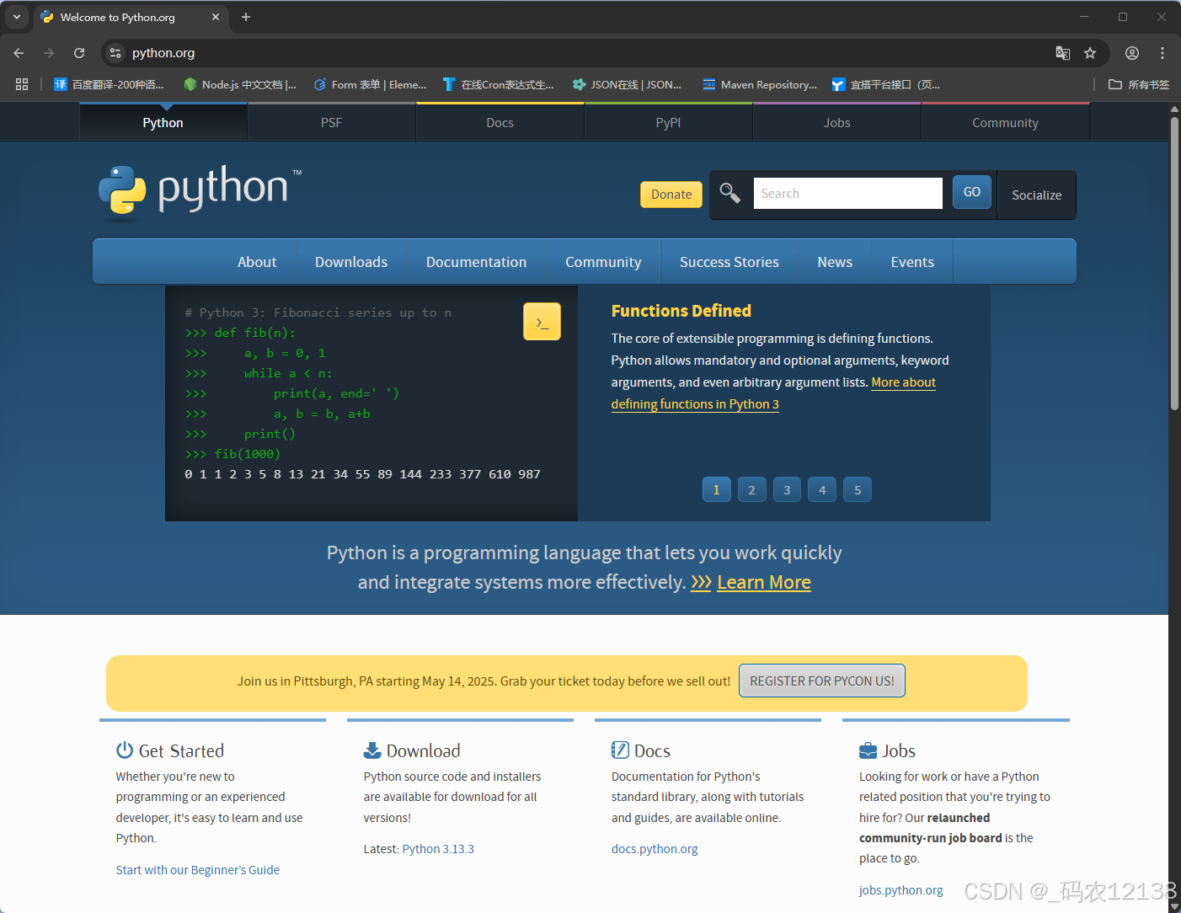Click the vertical page scrollbar thumb
The height and width of the screenshot is (913, 1181).
coord(1174,263)
